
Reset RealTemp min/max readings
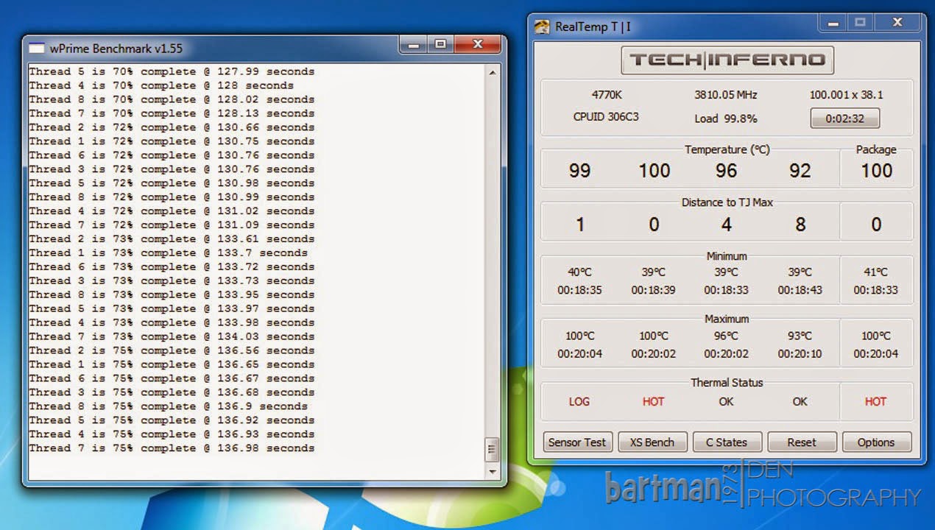pos(801,442)
